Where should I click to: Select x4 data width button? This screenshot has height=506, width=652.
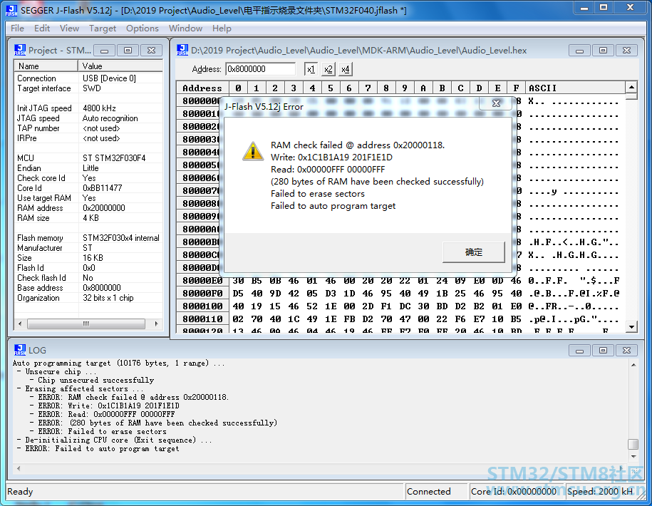[x=345, y=69]
